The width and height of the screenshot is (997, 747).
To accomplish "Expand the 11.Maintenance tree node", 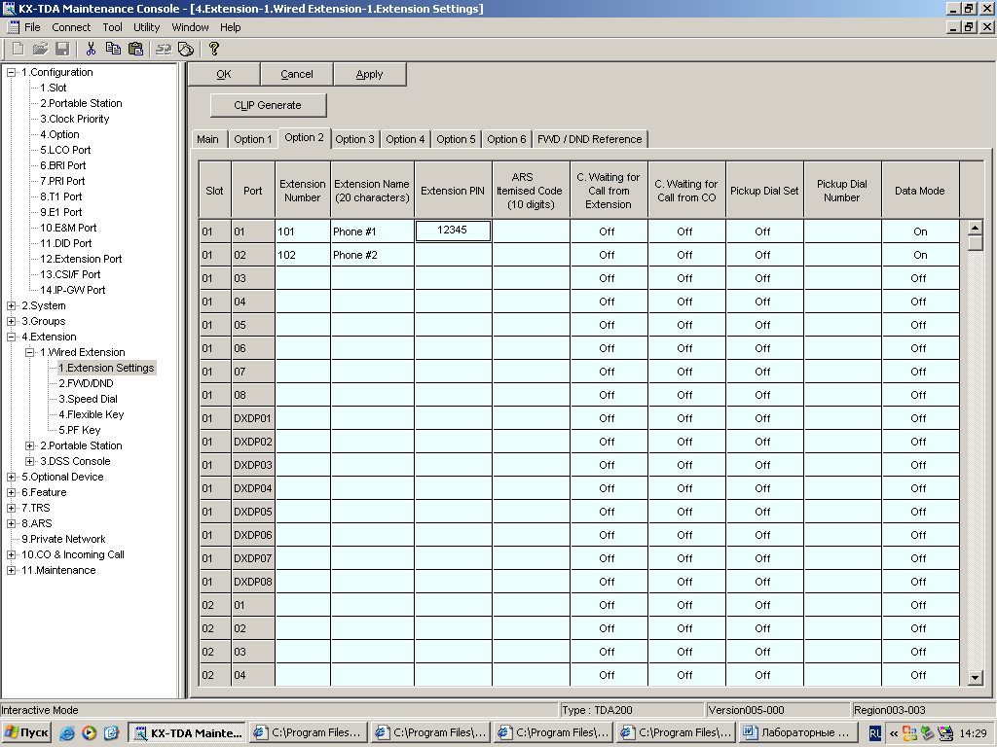I will (11, 570).
